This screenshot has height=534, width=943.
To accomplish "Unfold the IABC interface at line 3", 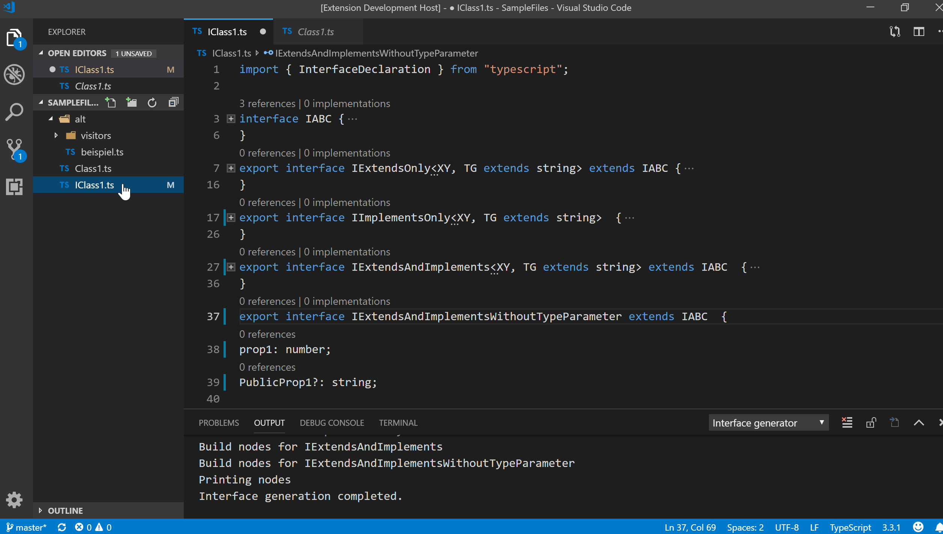I will 231,119.
